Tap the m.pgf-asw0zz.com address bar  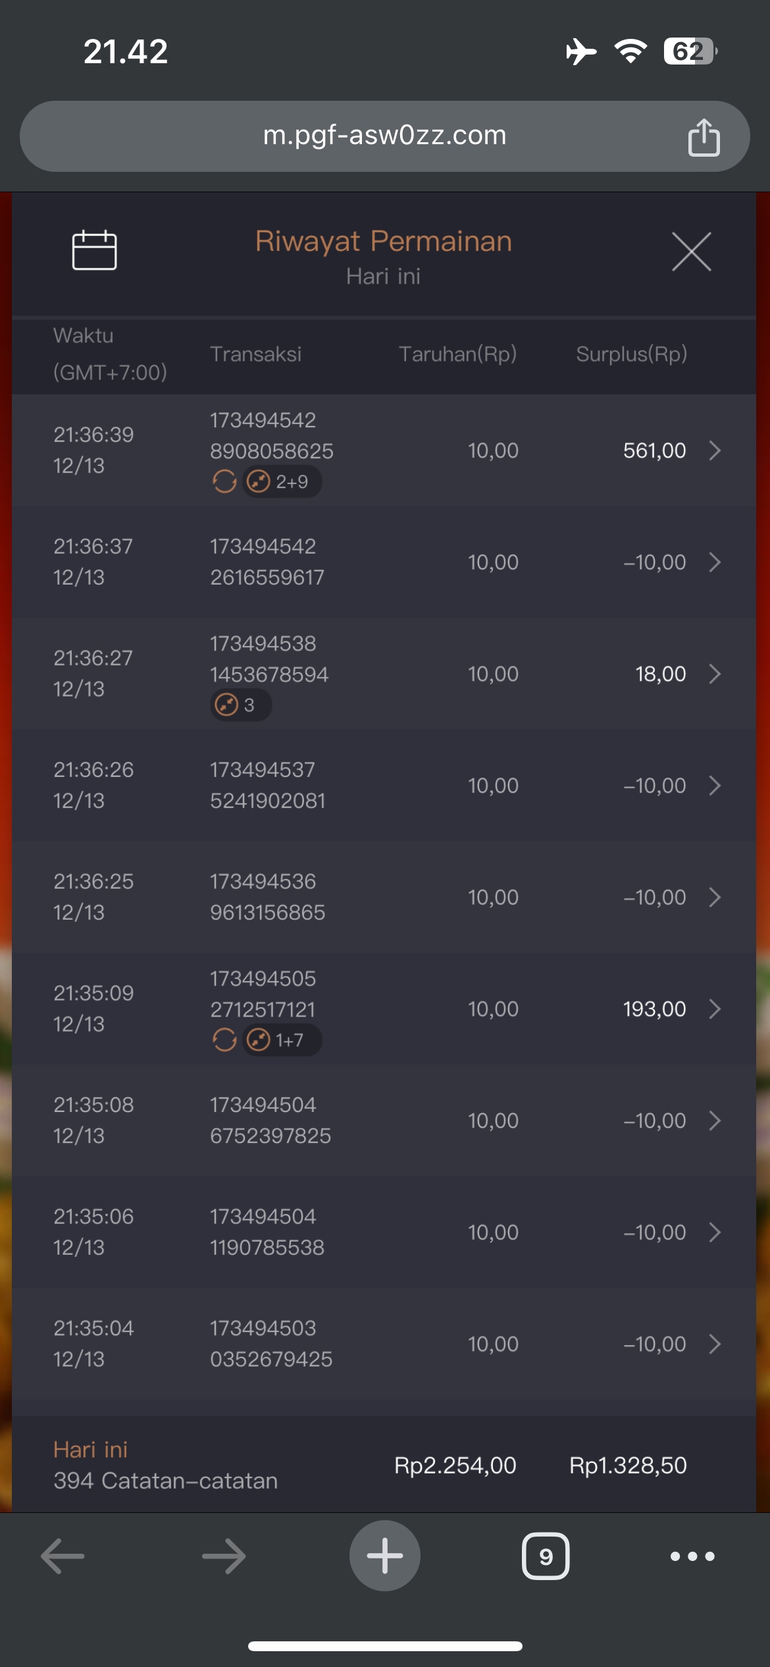[384, 136]
